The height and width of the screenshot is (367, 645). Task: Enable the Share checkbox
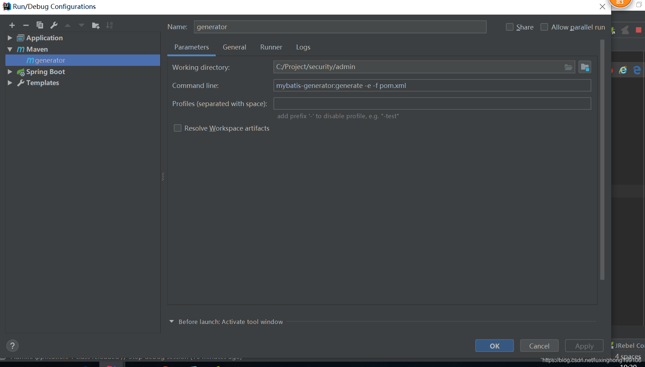510,27
